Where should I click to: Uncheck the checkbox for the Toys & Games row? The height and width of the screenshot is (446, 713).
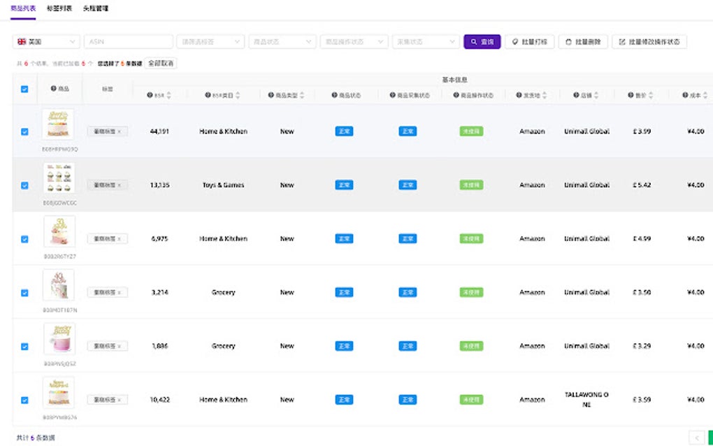click(x=24, y=185)
